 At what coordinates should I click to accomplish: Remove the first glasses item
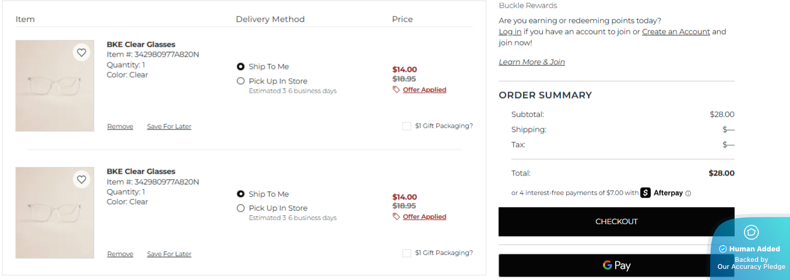point(120,127)
